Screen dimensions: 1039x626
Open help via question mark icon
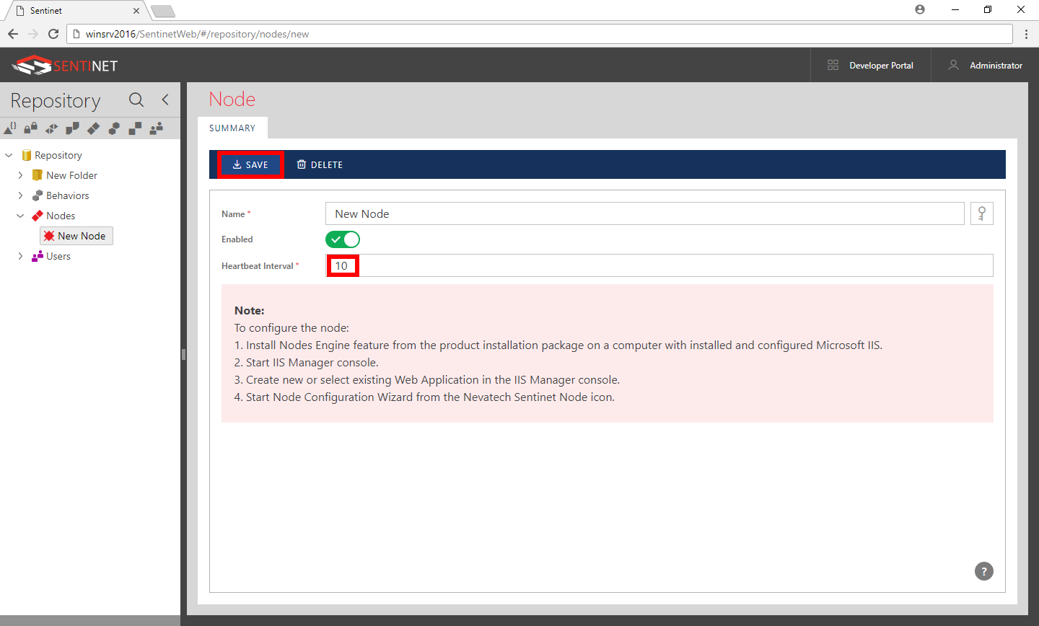pyautogui.click(x=984, y=571)
